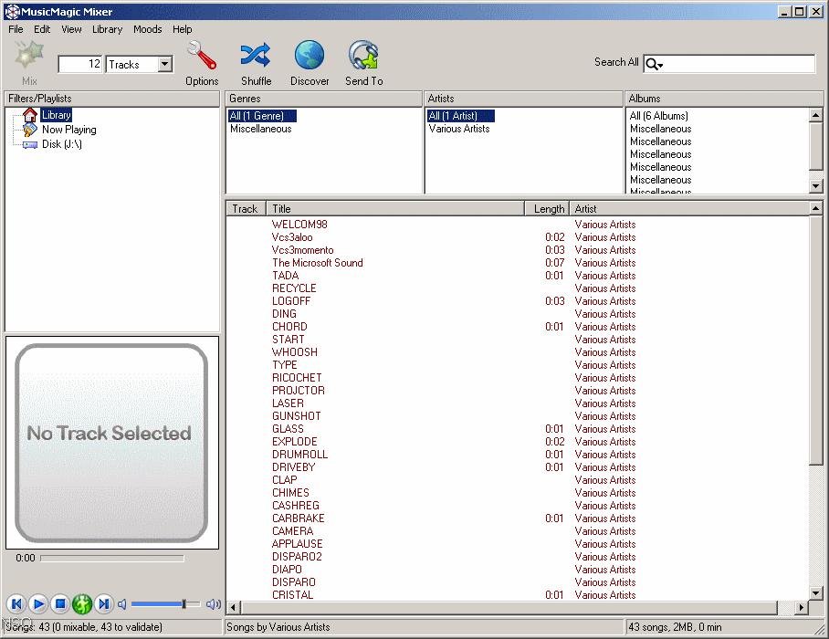829x639 pixels.
Task: Select the WELCOM98 song
Action: coord(299,225)
